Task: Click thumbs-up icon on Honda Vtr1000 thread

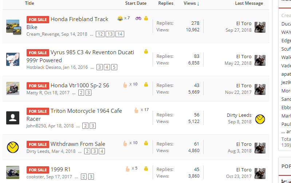Action: point(125,85)
